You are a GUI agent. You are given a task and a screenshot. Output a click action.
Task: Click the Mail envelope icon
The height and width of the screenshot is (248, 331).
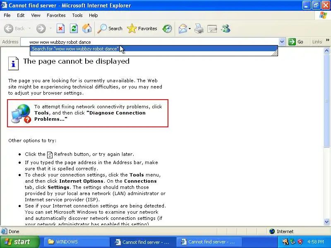point(182,29)
